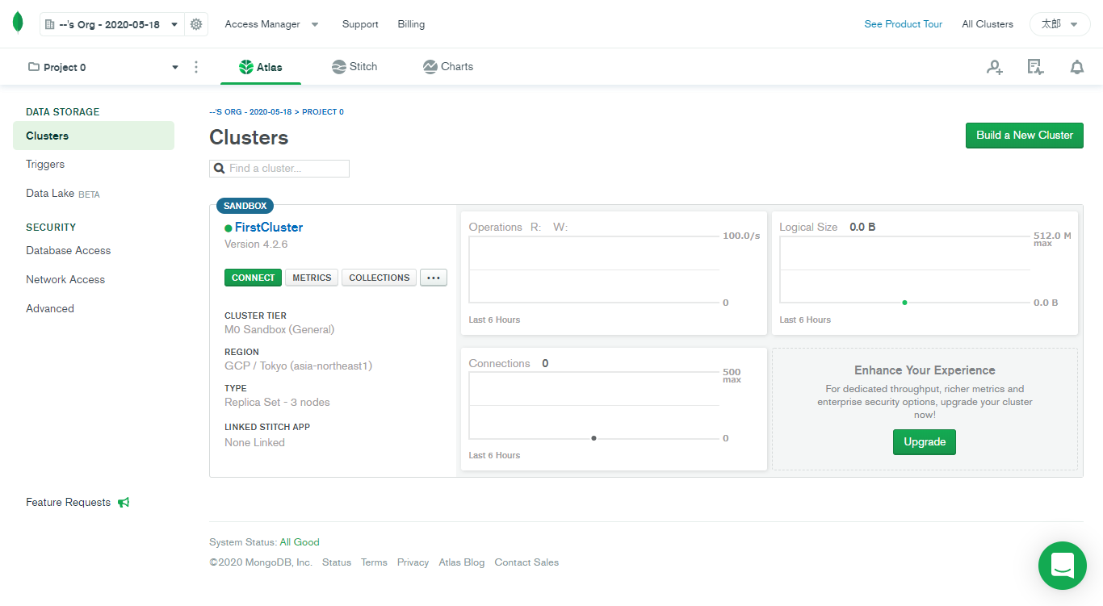Click the CONNECT button
Viewport: 1103px width, 606px height.
coord(253,278)
